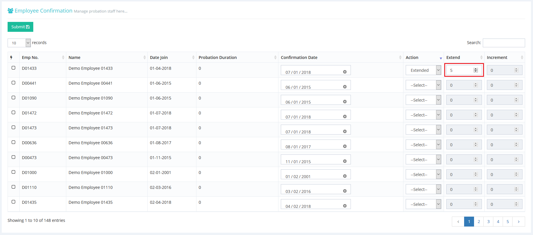Tick the checkbox for employee D01433
This screenshot has height=235, width=533.
[13, 68]
